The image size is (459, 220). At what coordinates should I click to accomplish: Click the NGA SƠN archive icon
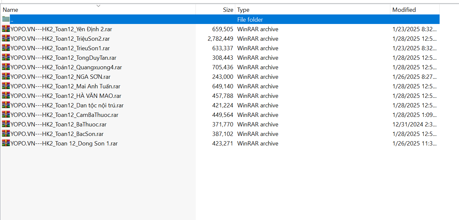(6, 77)
